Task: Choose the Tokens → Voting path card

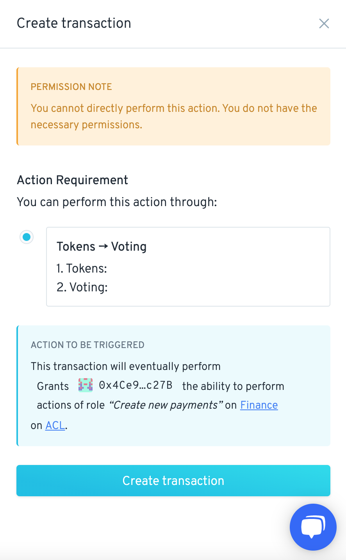Action: (x=188, y=267)
